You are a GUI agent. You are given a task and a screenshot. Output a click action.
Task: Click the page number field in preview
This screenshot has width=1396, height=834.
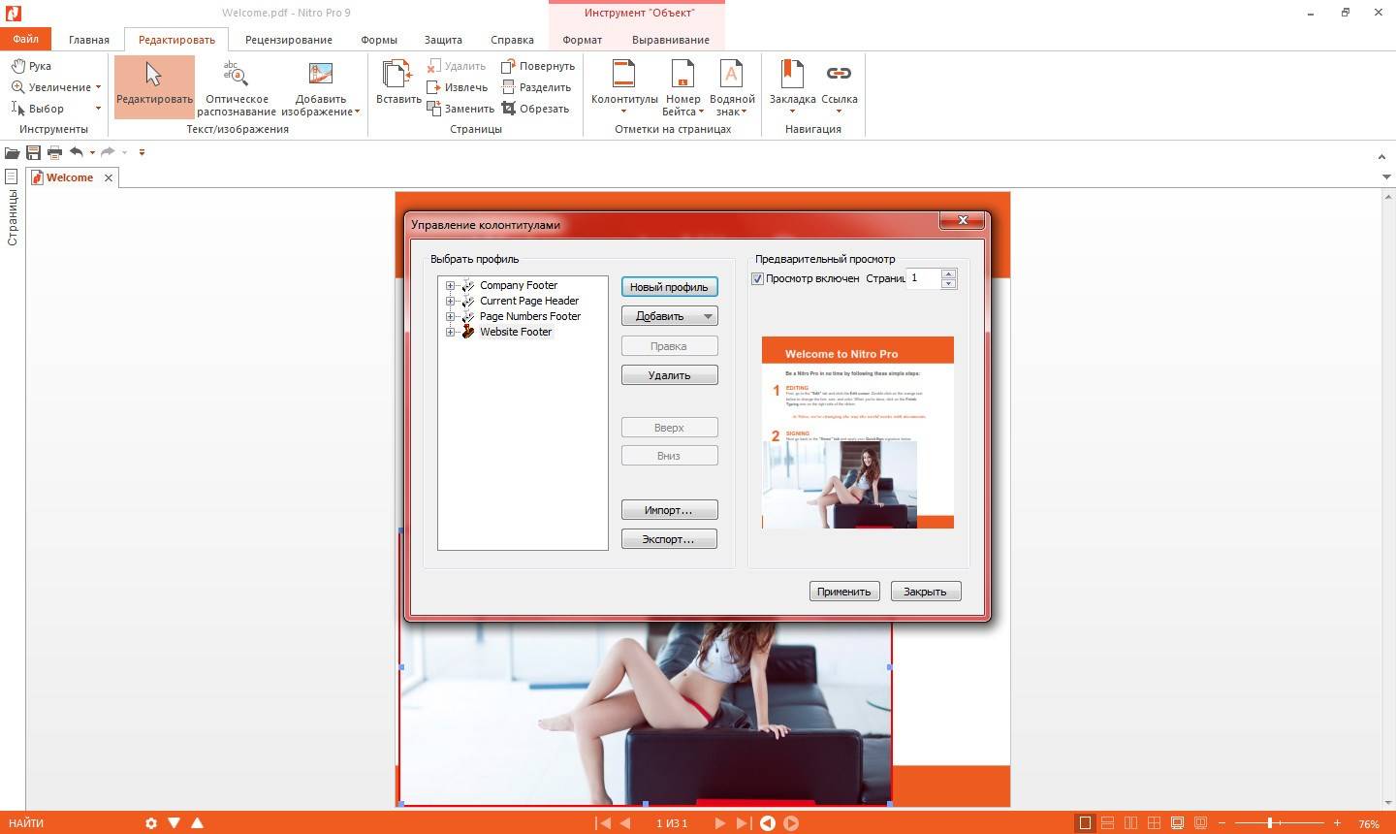point(923,278)
